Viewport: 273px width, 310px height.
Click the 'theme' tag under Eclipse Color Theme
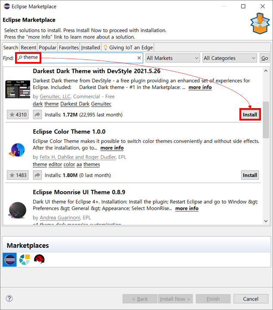pyautogui.click(x=40, y=164)
